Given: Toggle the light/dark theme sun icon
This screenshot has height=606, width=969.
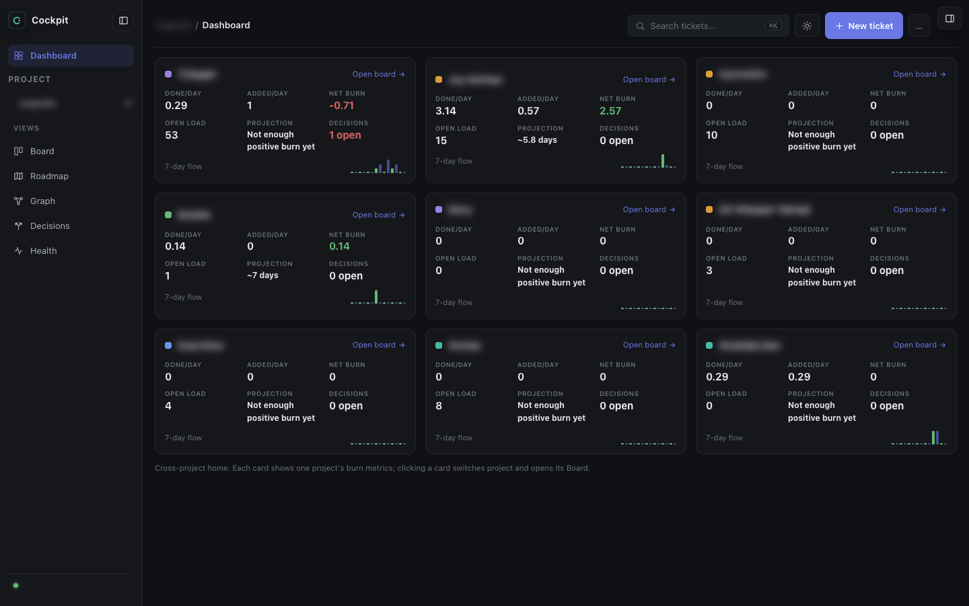Looking at the screenshot, I should pyautogui.click(x=807, y=26).
